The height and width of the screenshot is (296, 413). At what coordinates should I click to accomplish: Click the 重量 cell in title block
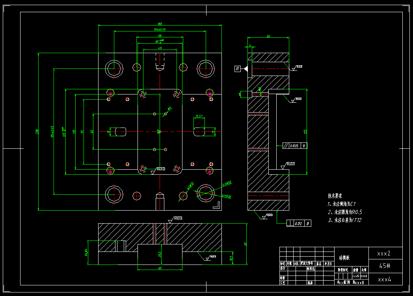click(x=355, y=270)
